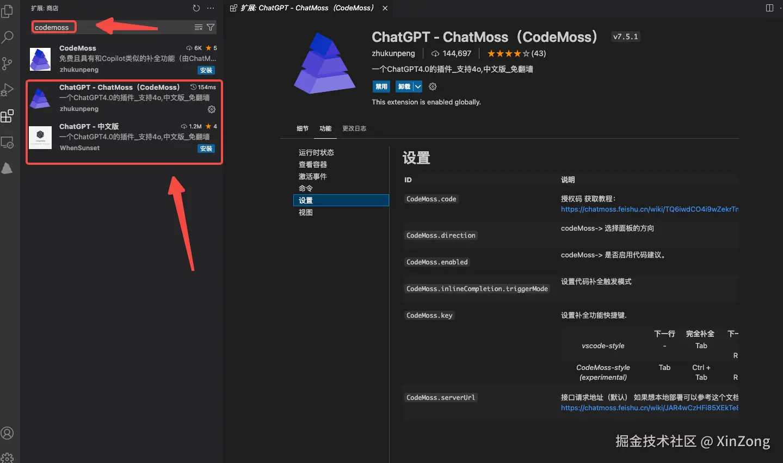
Task: Open the CodeMoss pyramid icon in activity bar
Action: click(x=7, y=169)
